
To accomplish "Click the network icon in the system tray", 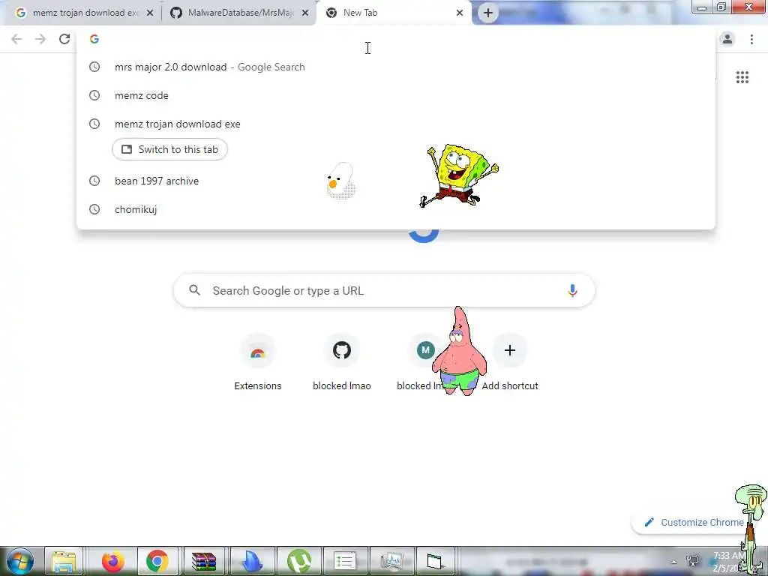I will click(692, 561).
